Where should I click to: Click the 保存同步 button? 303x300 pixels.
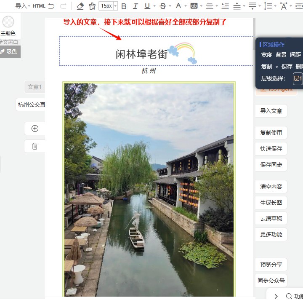[271, 165]
